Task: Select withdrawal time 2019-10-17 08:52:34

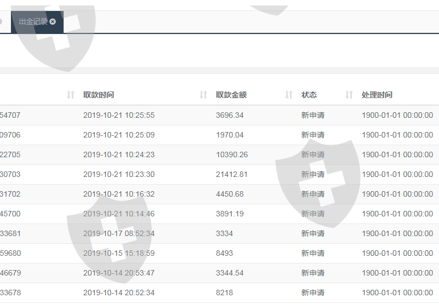Action: pyautogui.click(x=119, y=233)
